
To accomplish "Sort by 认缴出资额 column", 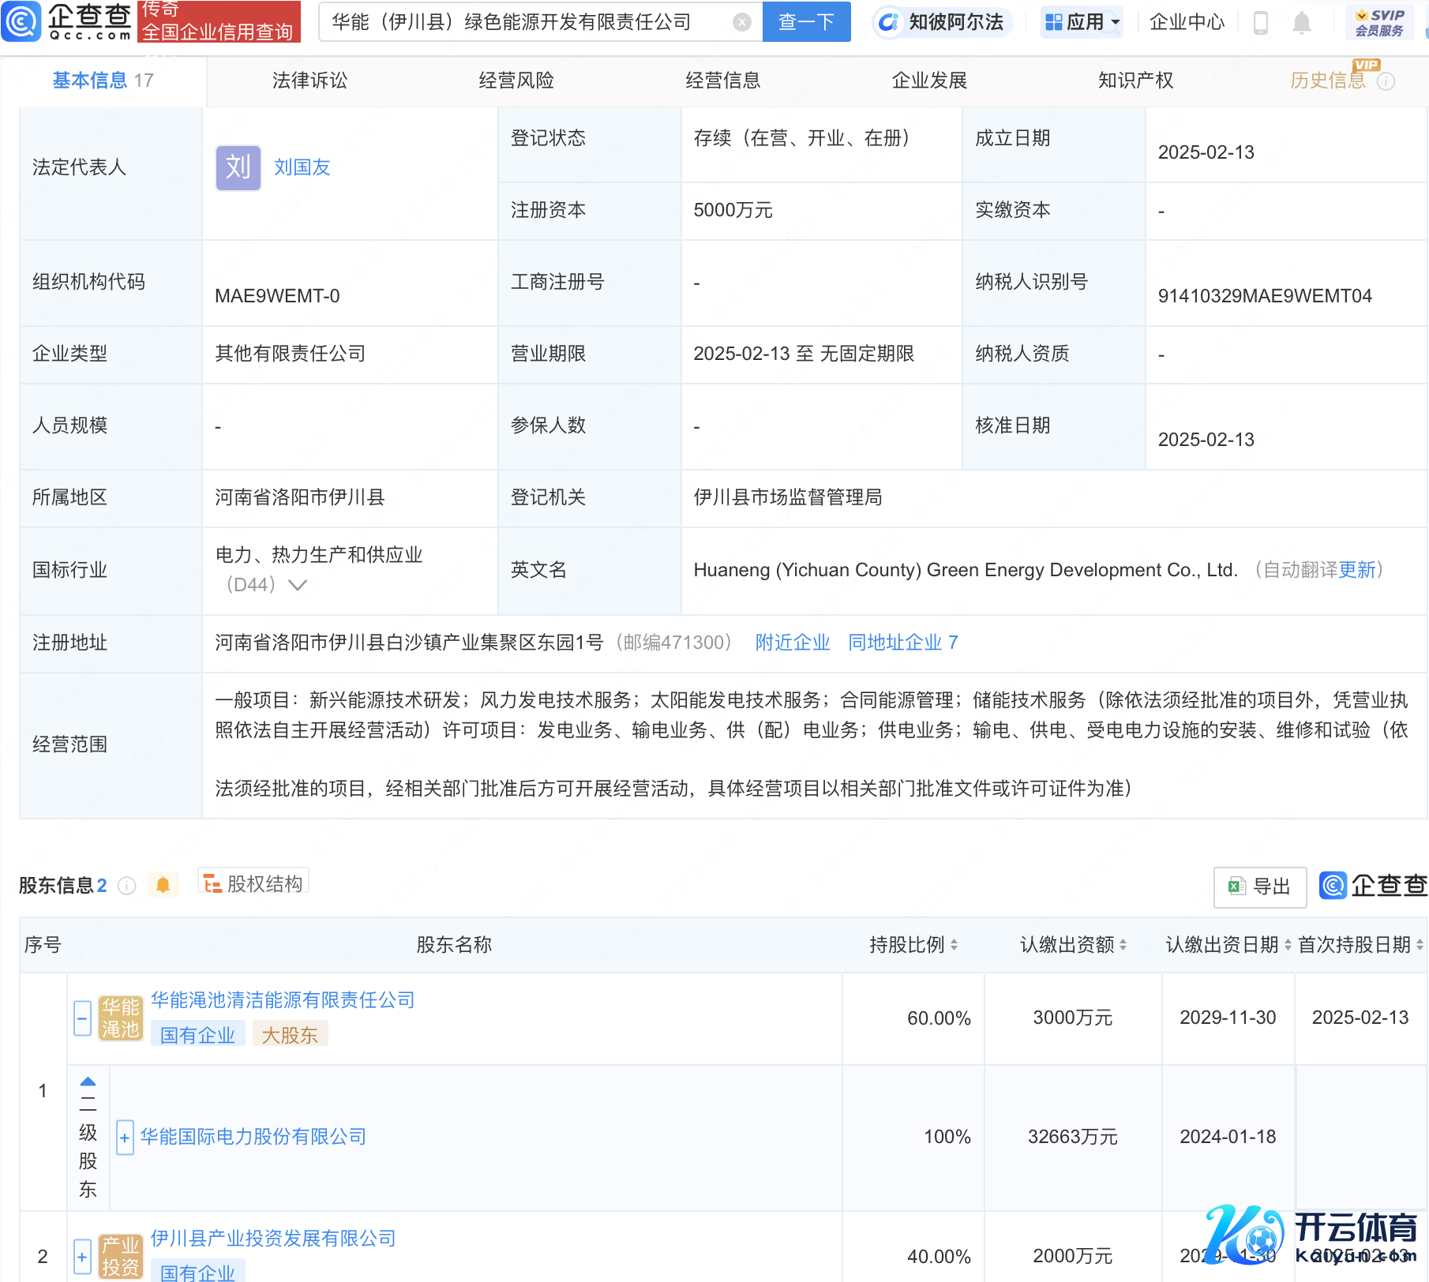I will tap(1123, 945).
